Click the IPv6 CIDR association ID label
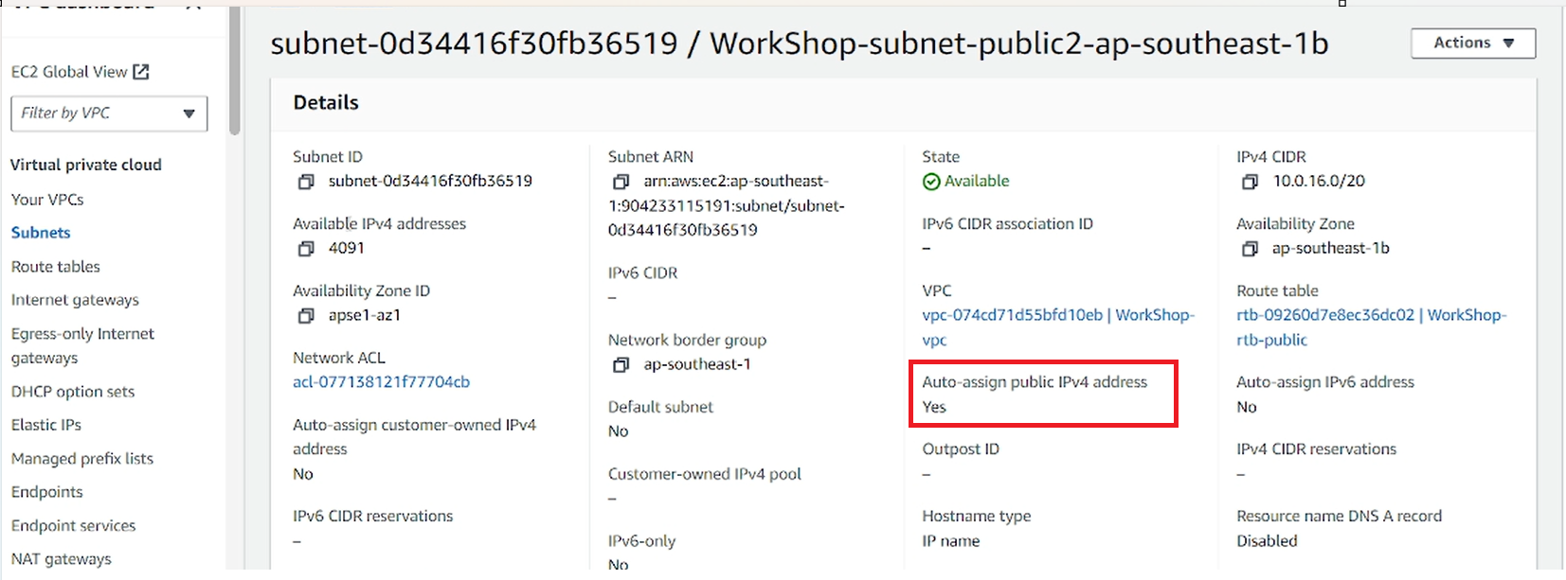The width and height of the screenshot is (1566, 580). tap(1008, 224)
